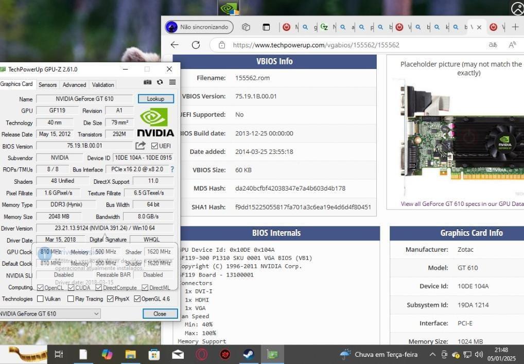
Task: Click Subsystem Id value 19DA 1214
Action: pyautogui.click(x=473, y=305)
